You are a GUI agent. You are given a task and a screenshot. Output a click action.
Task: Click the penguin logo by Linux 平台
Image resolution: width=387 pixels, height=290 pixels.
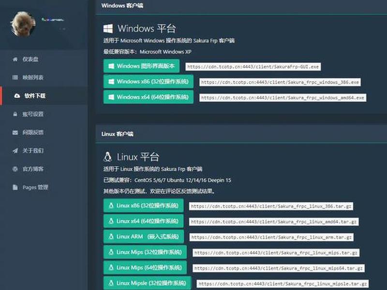click(x=107, y=157)
